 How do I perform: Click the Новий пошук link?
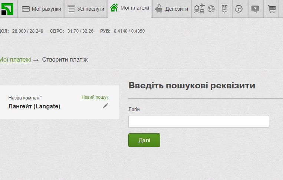(x=95, y=97)
